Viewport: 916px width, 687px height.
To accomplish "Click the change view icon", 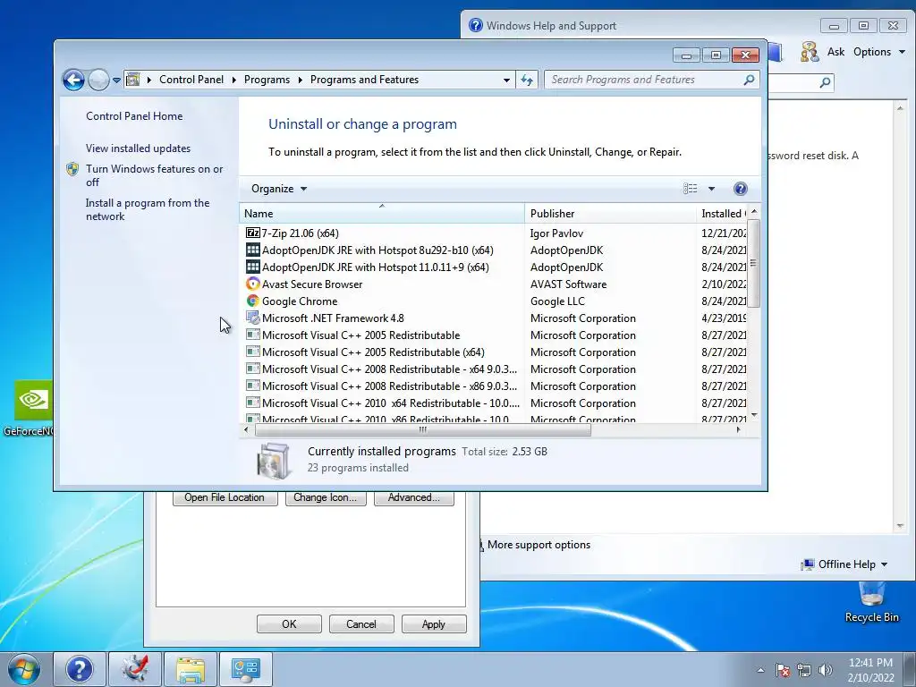I will pos(690,189).
